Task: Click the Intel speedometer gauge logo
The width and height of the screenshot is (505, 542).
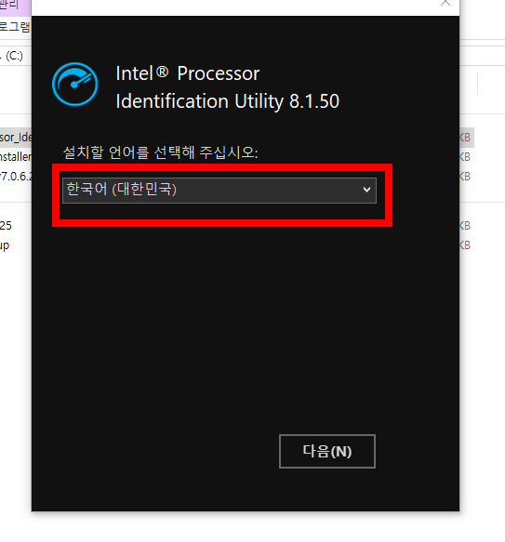Action: [75, 84]
